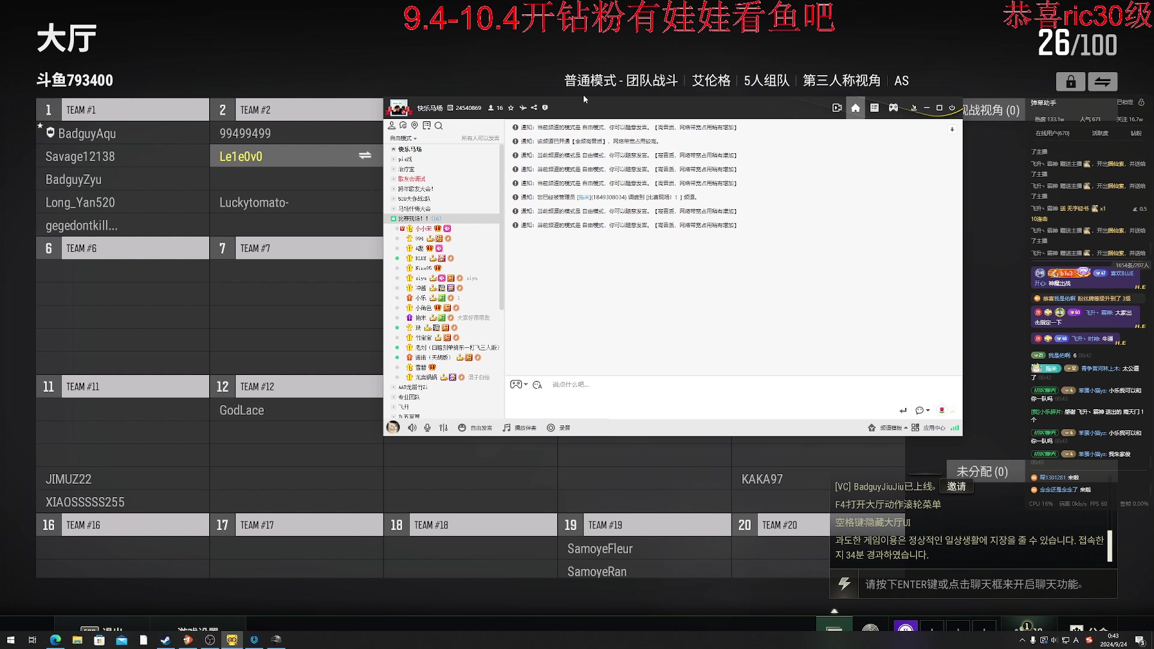Open the game icon dropdown in chat input
The image size is (1154, 649).
click(x=519, y=385)
